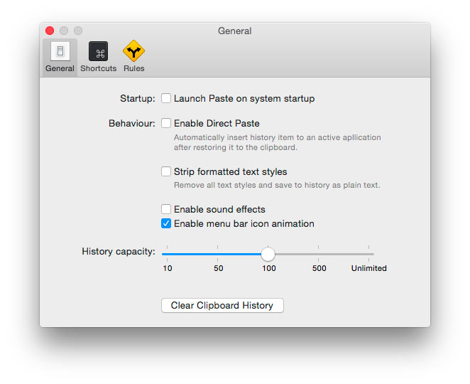
Task: Set history capacity slider to 10
Action: 167,254
